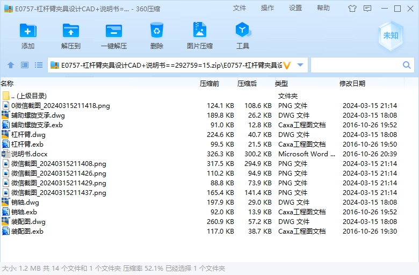Click the 124.1 KB size cell
This screenshot has height=275, width=419.
pyautogui.click(x=220, y=106)
